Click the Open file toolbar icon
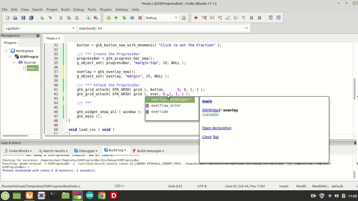Viewport: 358px width, 201px height. (x=15, y=18)
